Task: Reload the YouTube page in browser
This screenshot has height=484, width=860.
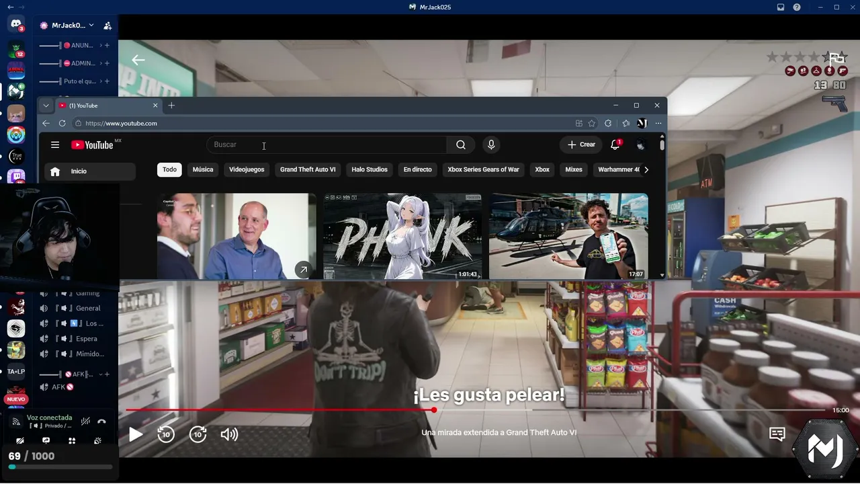Action: pos(62,123)
